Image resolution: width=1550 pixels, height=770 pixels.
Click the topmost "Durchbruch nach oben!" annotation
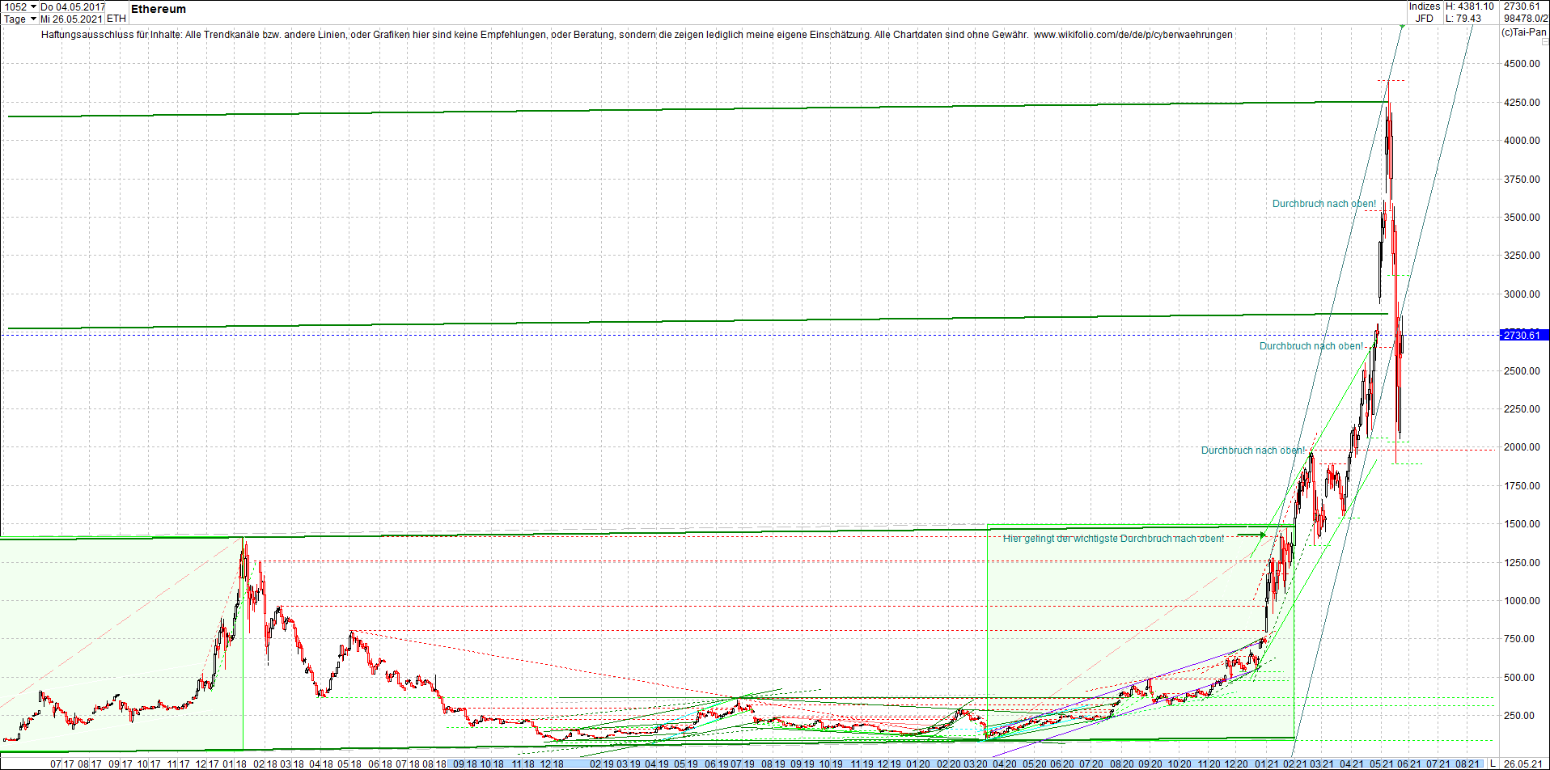[x=1324, y=204]
